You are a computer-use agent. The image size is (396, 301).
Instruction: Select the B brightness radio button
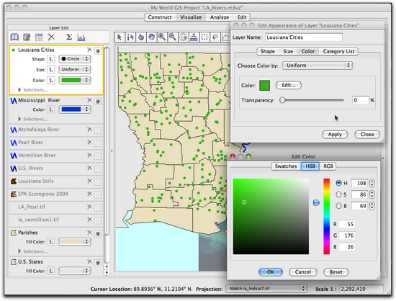coord(338,206)
